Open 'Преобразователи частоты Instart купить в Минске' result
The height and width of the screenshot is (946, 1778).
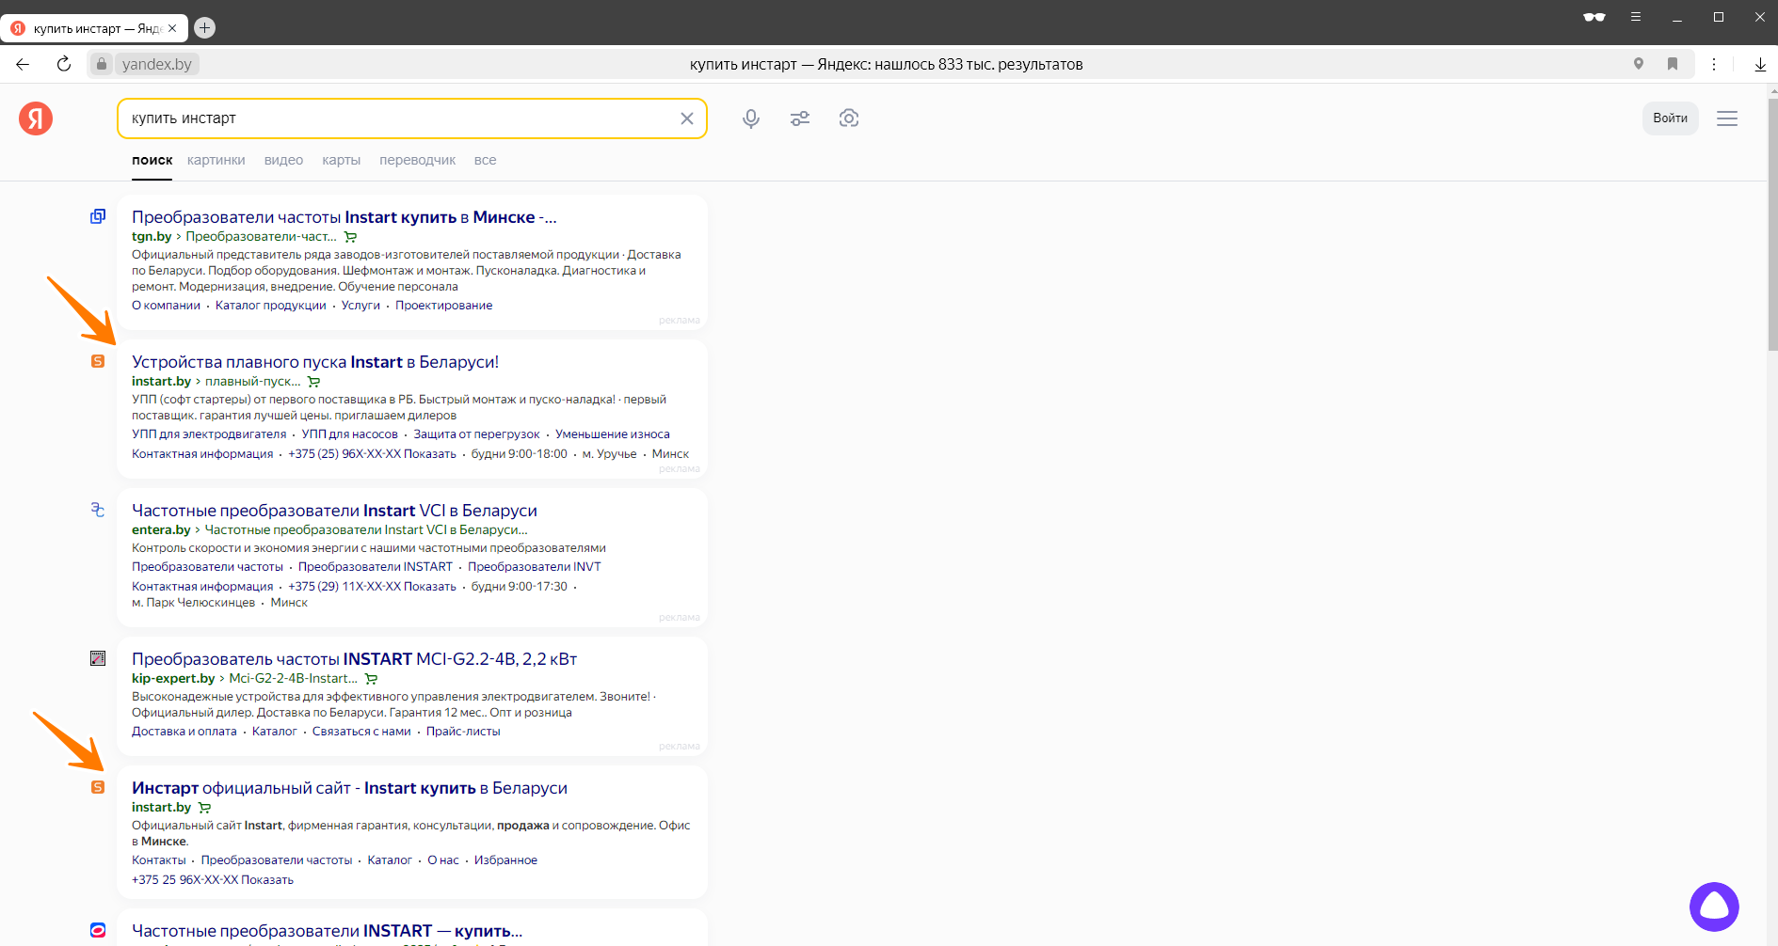click(344, 217)
